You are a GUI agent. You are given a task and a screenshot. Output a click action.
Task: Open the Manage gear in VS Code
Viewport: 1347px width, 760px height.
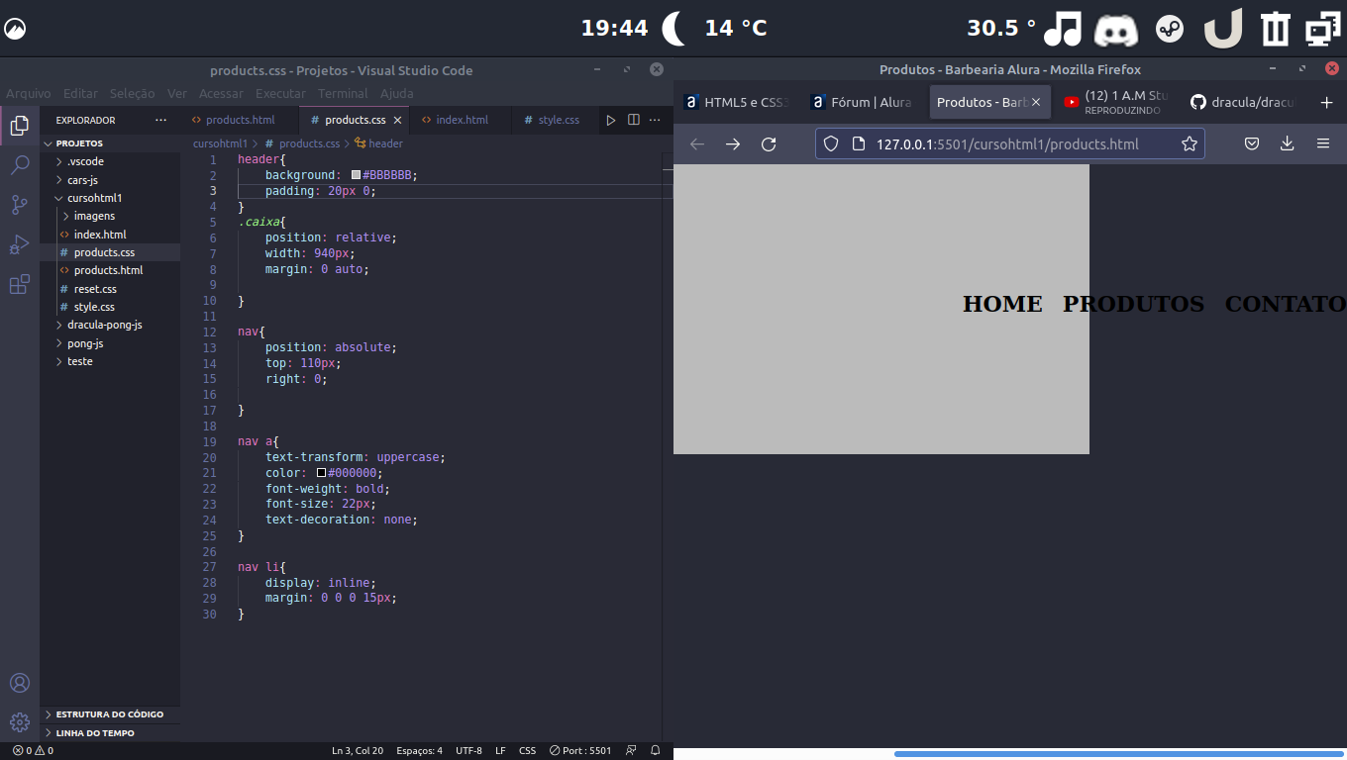click(19, 721)
